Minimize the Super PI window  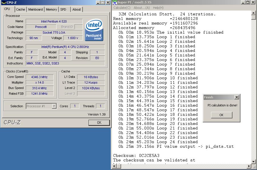coord(243,2)
